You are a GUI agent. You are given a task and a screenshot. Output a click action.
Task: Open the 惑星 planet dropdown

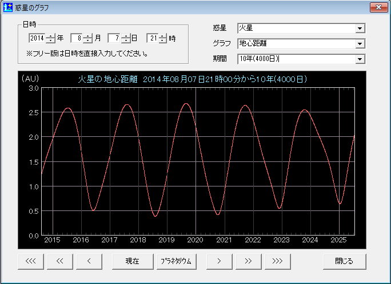tap(360, 29)
